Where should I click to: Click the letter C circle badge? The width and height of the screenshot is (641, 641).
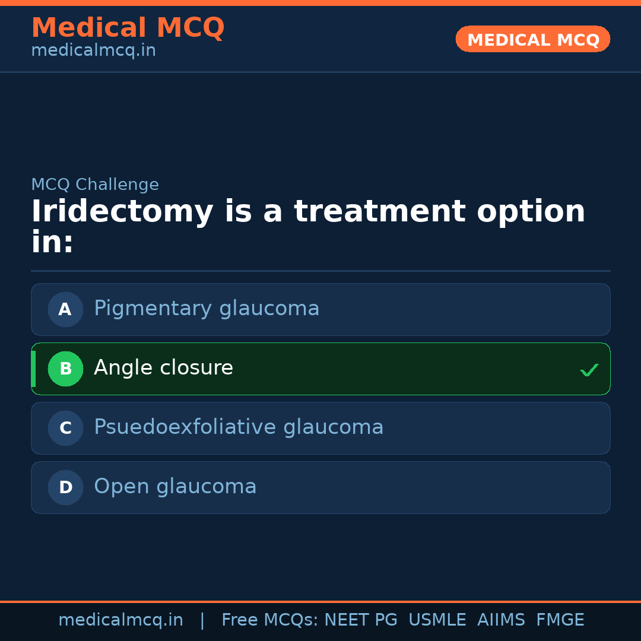65,428
